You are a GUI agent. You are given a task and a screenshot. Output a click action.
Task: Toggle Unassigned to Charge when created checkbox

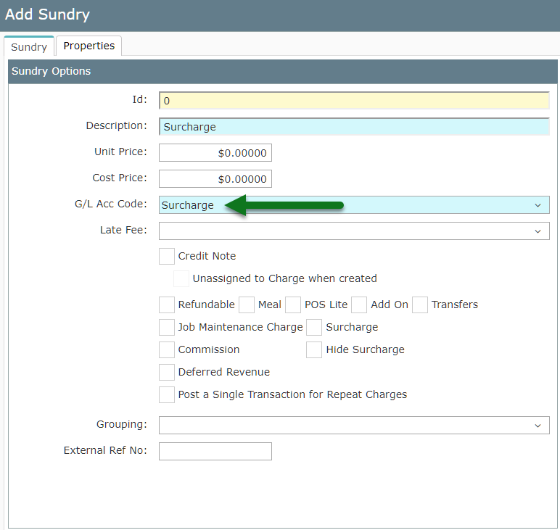181,278
